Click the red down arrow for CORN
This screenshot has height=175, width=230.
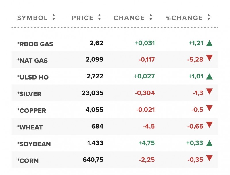coord(209,158)
